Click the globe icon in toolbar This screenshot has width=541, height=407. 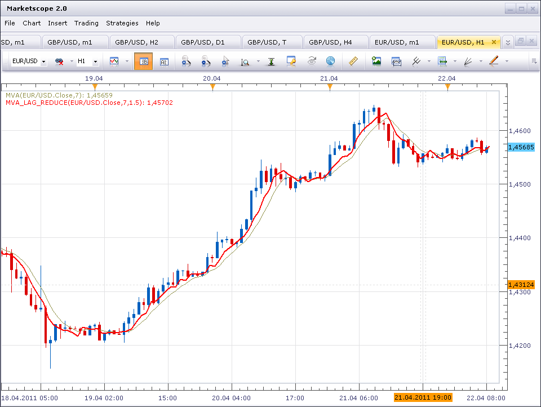click(331, 61)
